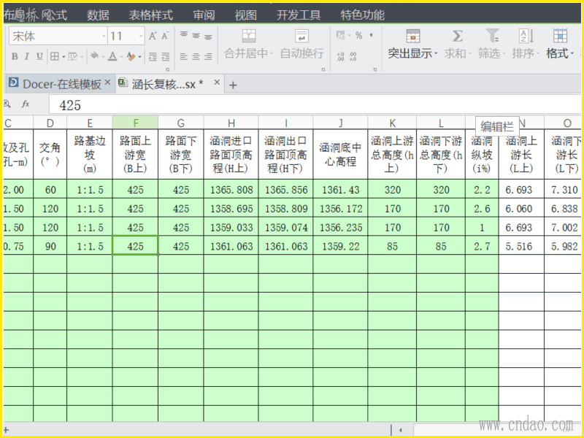The width and height of the screenshot is (584, 438).
Task: Apply the font color A
Action: pyautogui.click(x=112, y=56)
